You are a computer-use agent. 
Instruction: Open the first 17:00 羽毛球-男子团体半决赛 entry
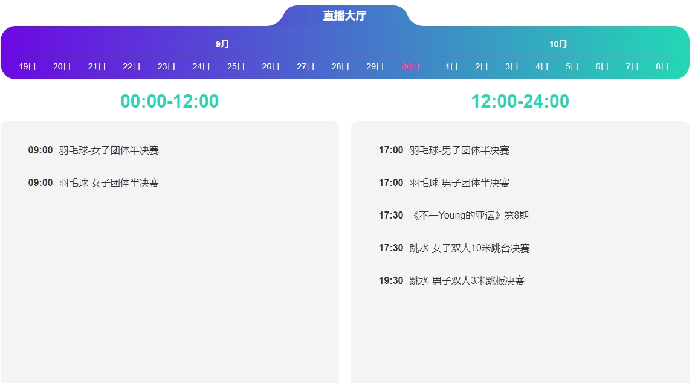coord(459,150)
